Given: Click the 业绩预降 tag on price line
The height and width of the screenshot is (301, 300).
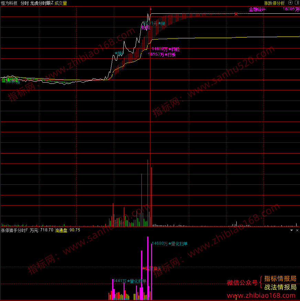Looking at the screenshot, I should tap(10, 80).
